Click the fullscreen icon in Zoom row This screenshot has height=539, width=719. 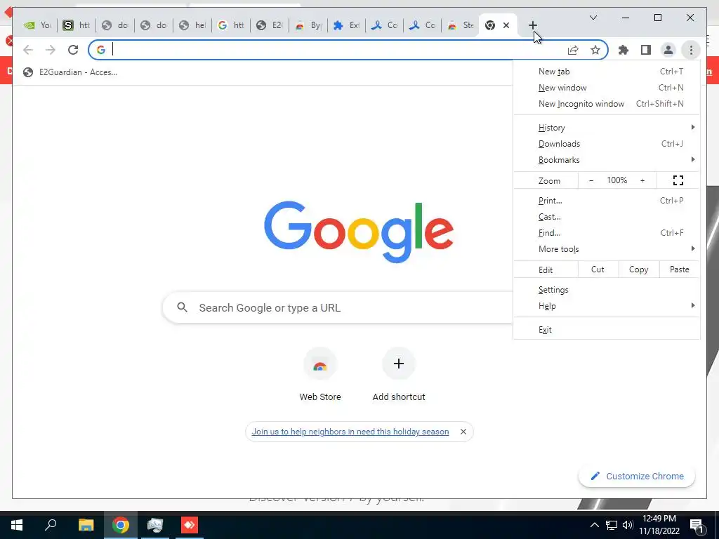pyautogui.click(x=678, y=180)
